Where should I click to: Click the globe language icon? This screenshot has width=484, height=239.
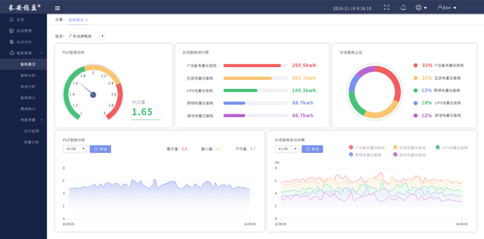(419, 7)
